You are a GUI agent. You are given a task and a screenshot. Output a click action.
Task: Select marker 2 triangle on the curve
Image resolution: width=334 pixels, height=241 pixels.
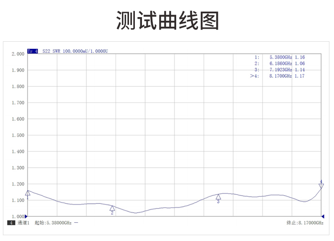tap(112, 208)
